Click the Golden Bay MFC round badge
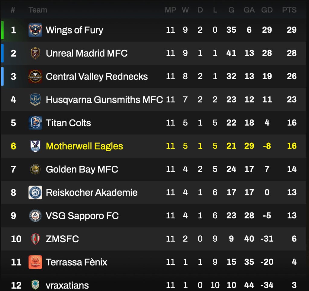This screenshot has width=309, height=291. click(35, 169)
